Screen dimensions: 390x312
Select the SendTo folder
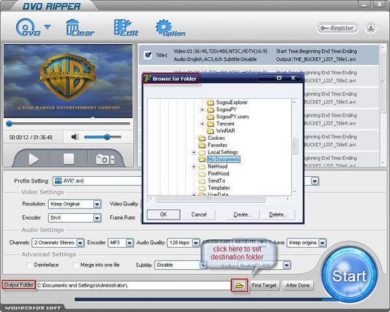[x=212, y=181]
